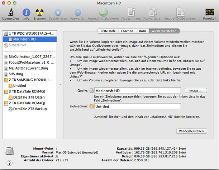Click the Journaling aktivieren toolbar icon
This screenshot has width=219, height=170.
(103, 12)
